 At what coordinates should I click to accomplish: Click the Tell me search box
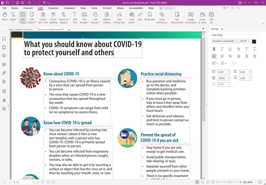point(167,8)
